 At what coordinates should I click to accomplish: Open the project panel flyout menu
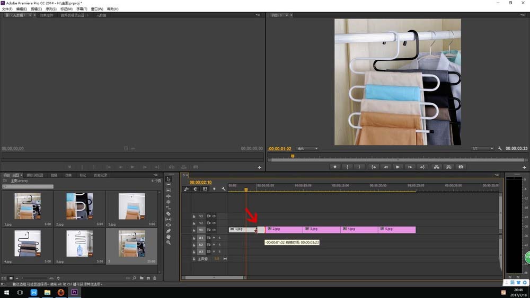coord(155,175)
